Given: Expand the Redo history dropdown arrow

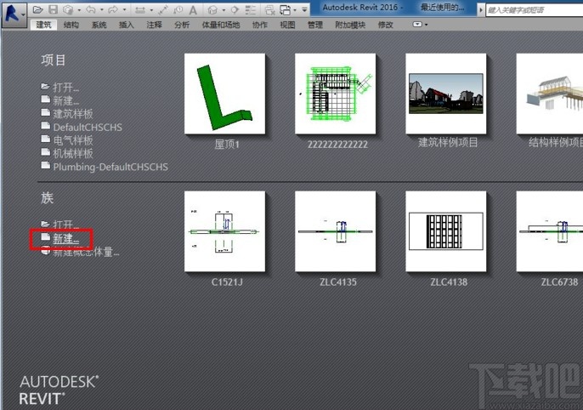Looking at the screenshot, I should coord(124,9).
